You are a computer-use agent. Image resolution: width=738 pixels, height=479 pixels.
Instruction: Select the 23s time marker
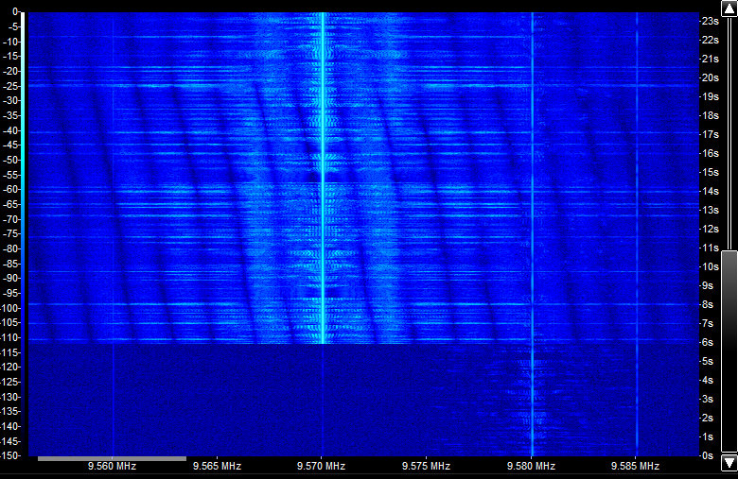(x=711, y=21)
